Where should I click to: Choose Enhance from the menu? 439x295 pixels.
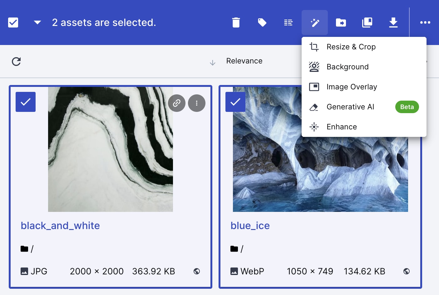(x=364, y=127)
